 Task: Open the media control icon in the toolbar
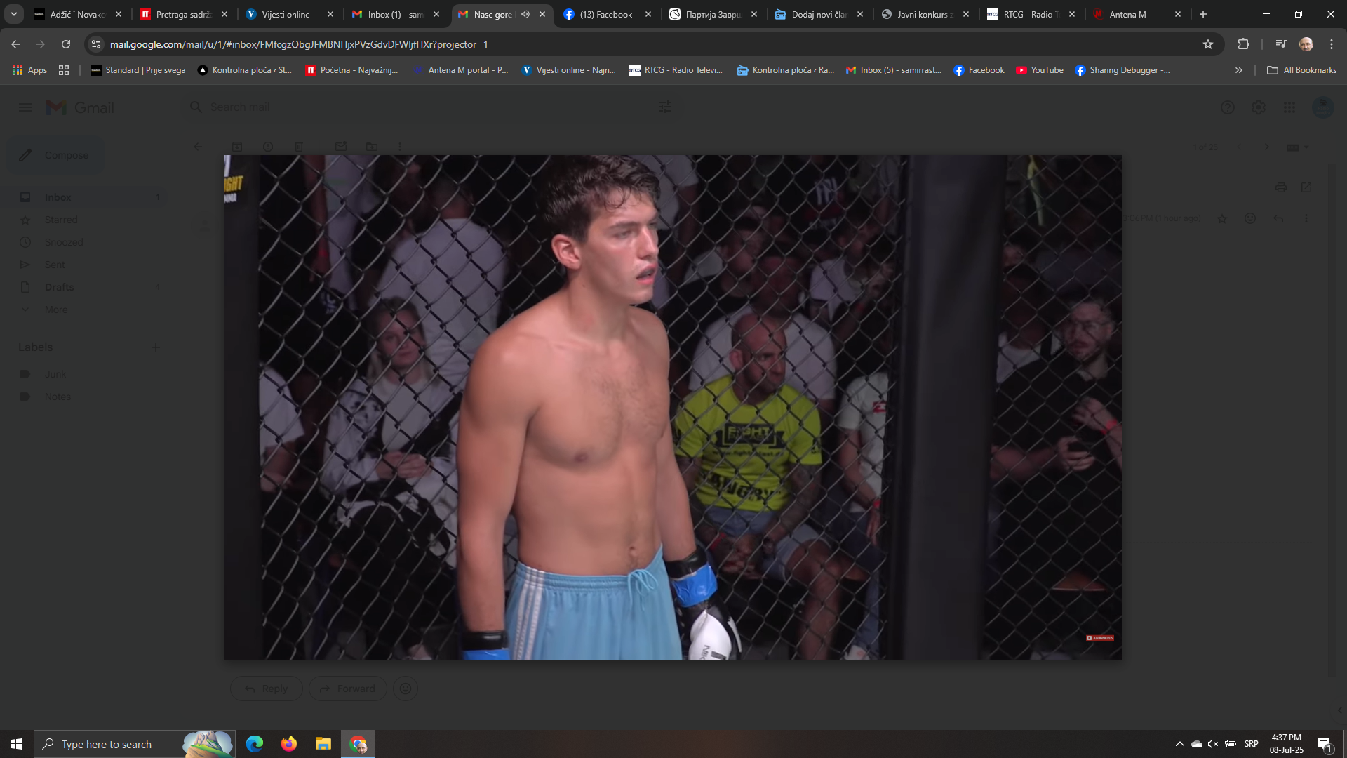click(1281, 44)
